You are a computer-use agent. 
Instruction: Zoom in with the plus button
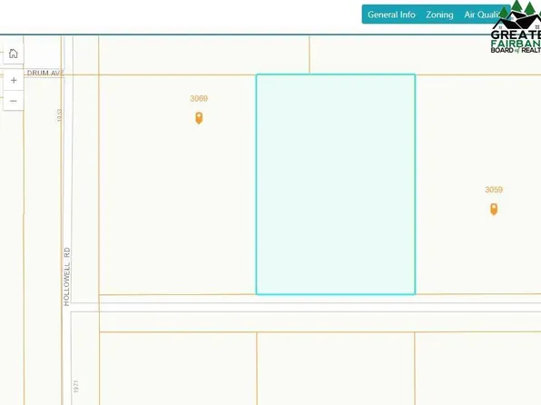click(x=14, y=80)
